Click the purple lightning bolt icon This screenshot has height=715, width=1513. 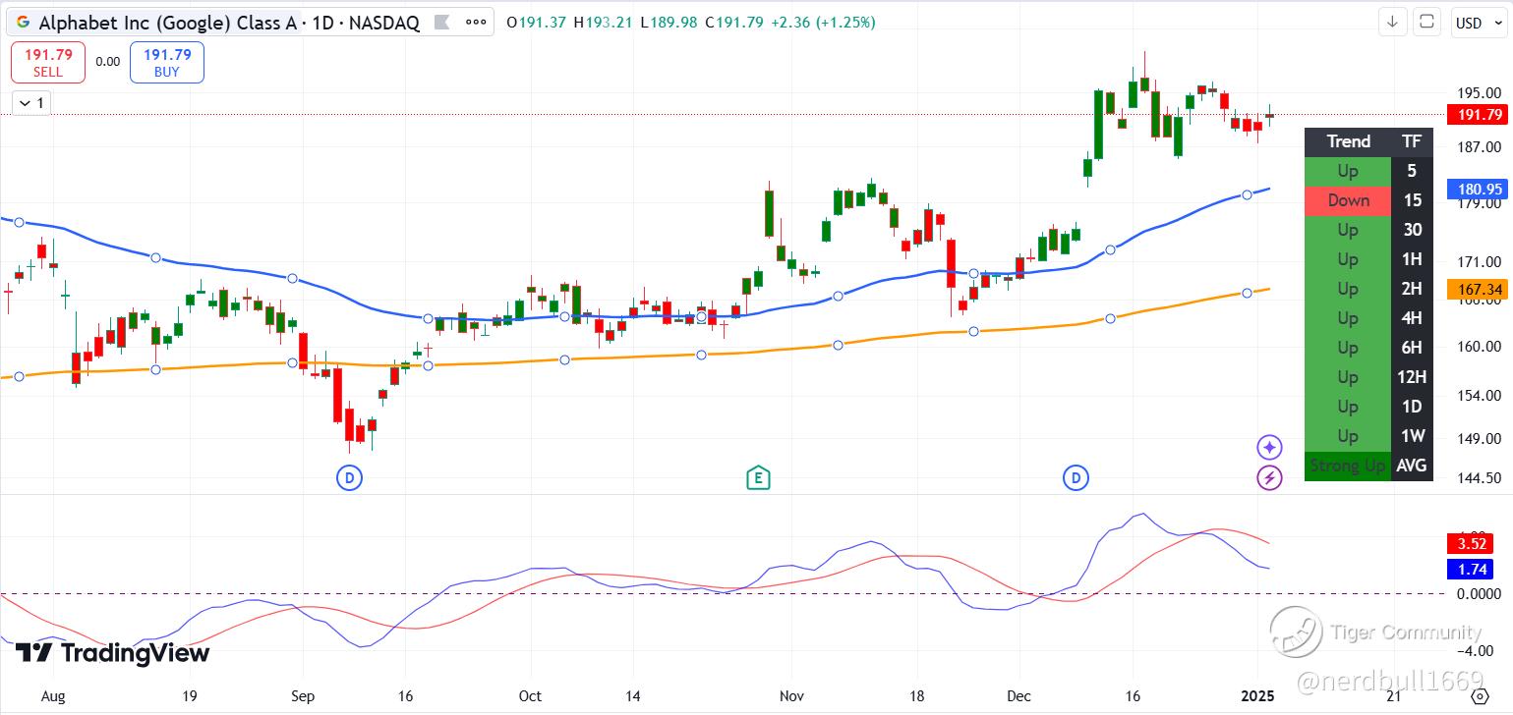tap(1269, 478)
